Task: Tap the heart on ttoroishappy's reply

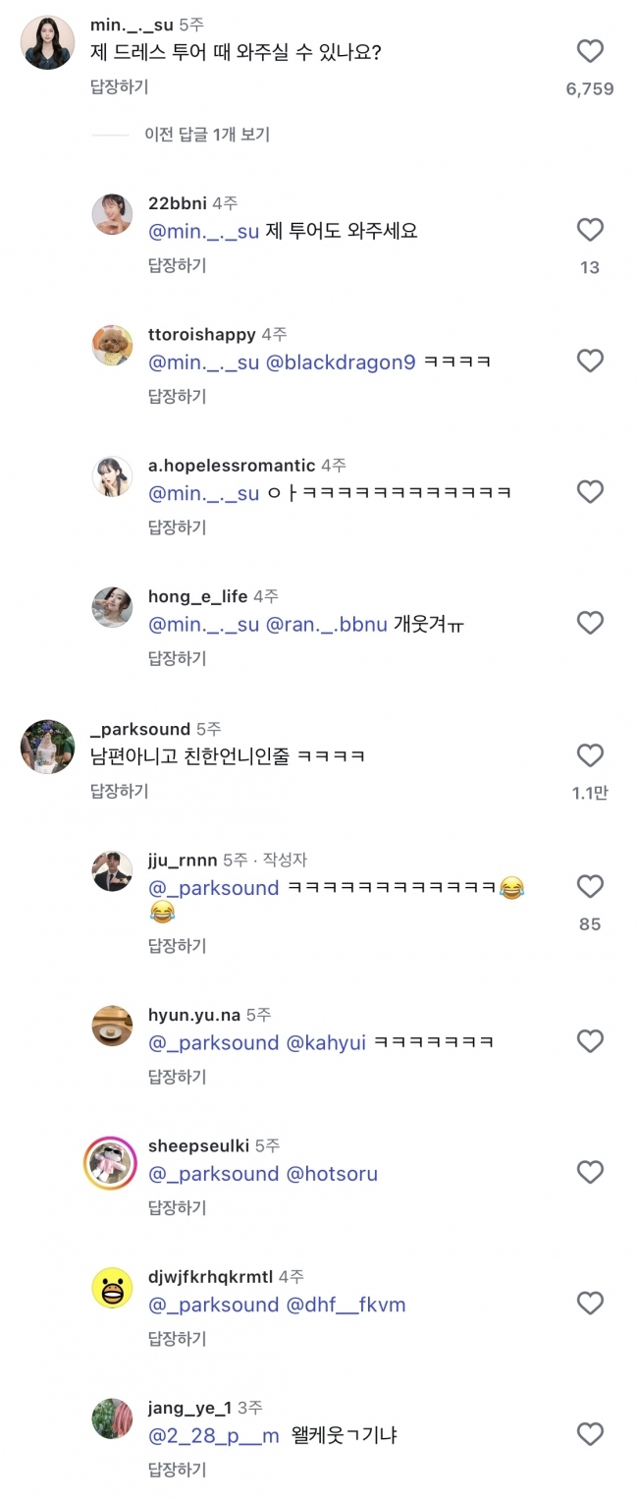Action: pos(590,361)
